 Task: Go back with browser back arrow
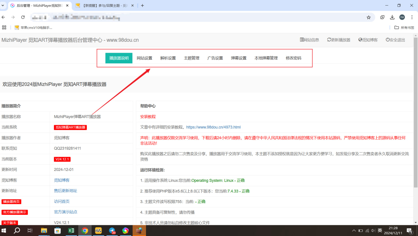[x=4, y=17]
